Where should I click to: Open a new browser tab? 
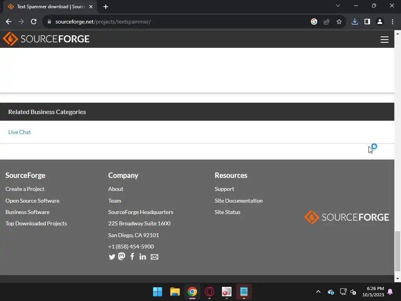[x=106, y=7]
